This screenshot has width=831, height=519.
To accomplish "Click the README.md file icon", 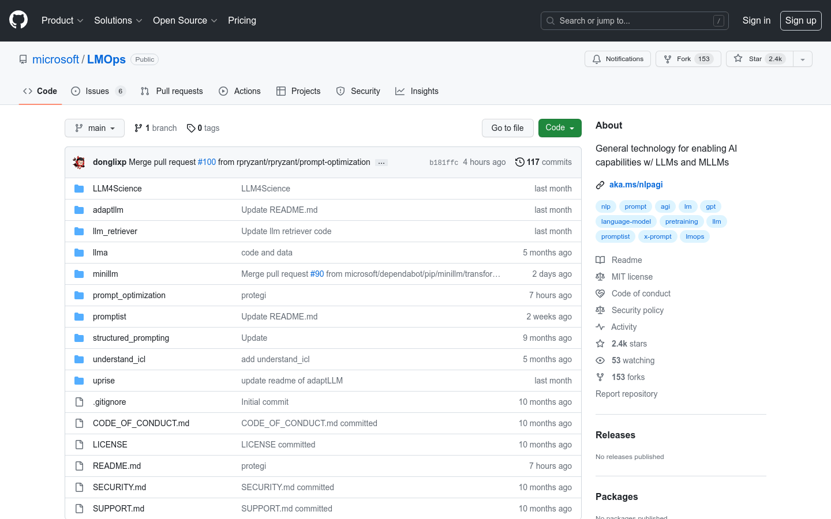I will click(x=79, y=466).
